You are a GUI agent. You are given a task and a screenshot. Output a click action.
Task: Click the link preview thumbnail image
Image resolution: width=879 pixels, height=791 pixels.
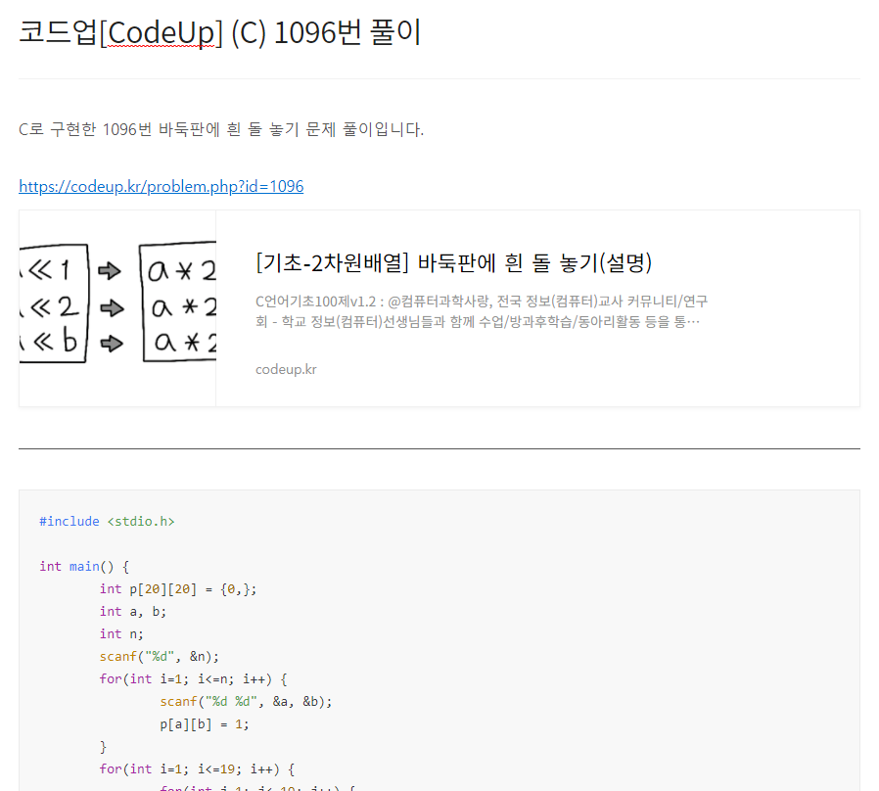coord(117,308)
